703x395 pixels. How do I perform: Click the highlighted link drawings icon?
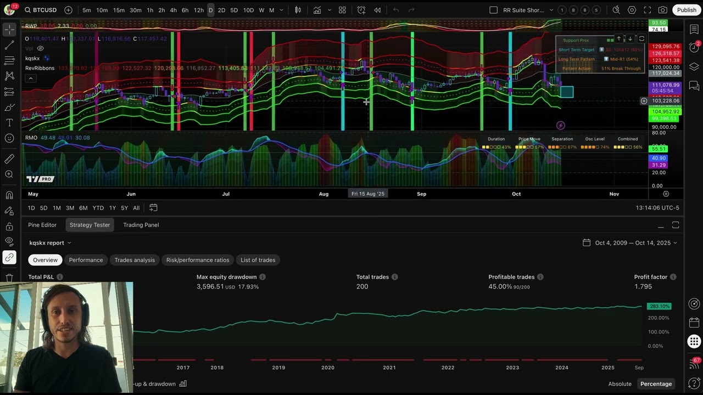pyautogui.click(x=9, y=257)
